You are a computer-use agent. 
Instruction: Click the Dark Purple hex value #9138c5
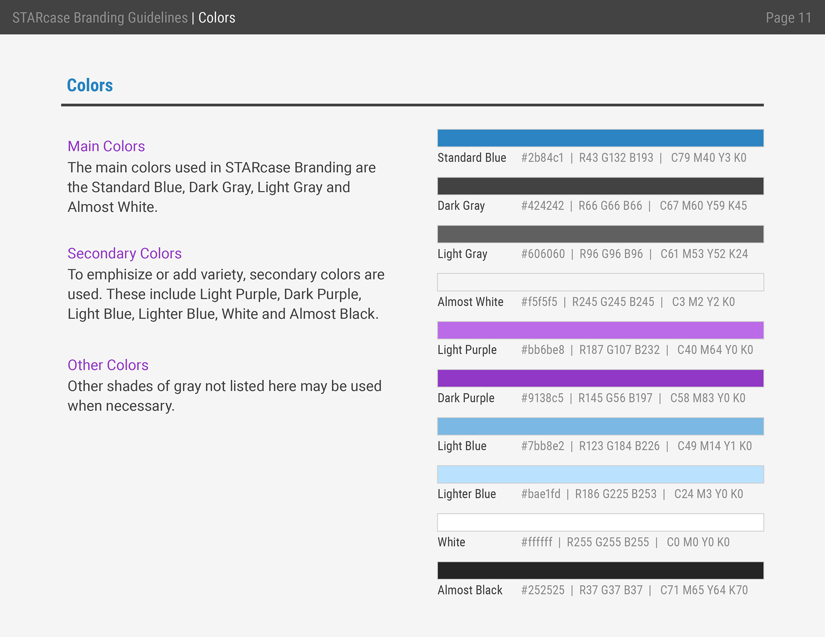point(542,398)
